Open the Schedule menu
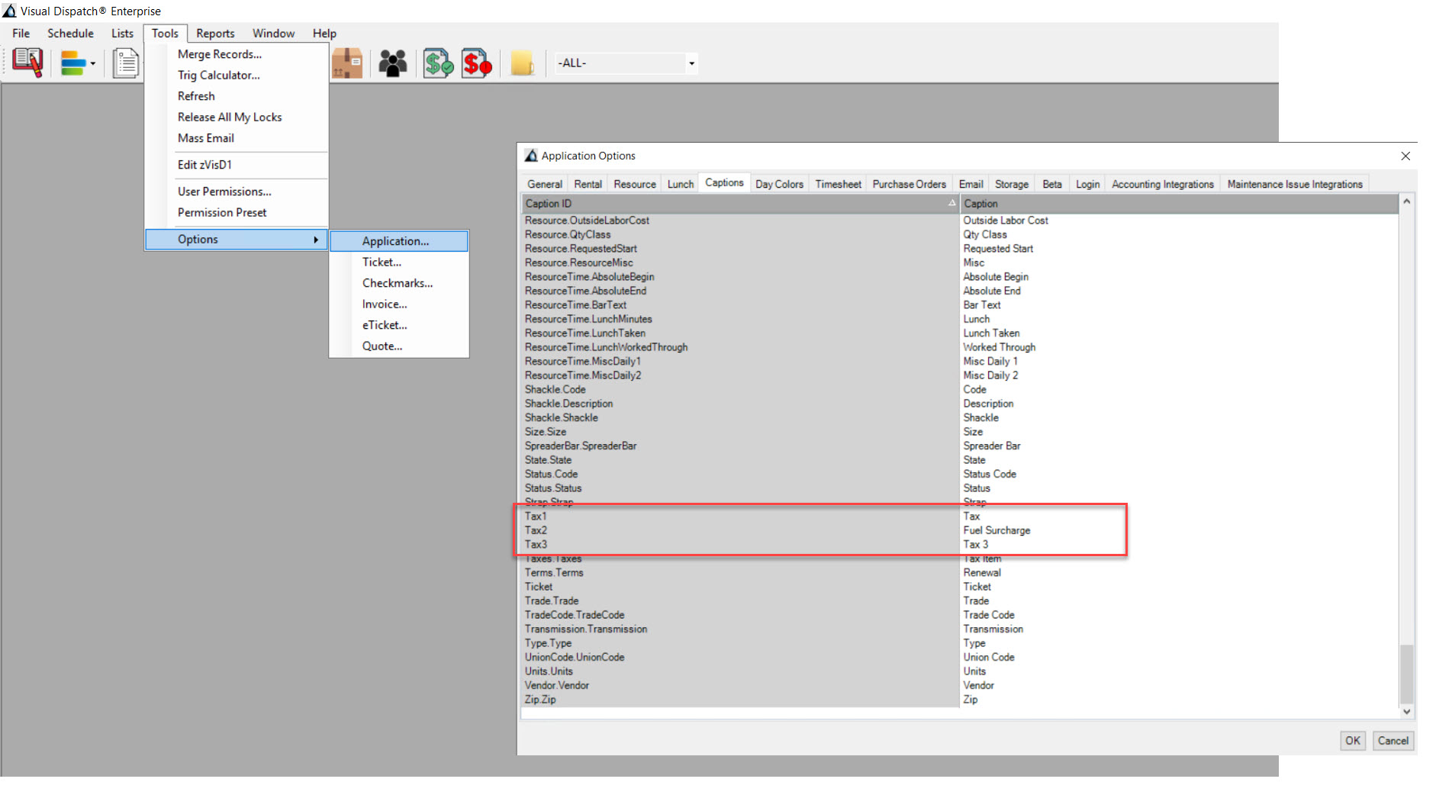 pyautogui.click(x=70, y=33)
